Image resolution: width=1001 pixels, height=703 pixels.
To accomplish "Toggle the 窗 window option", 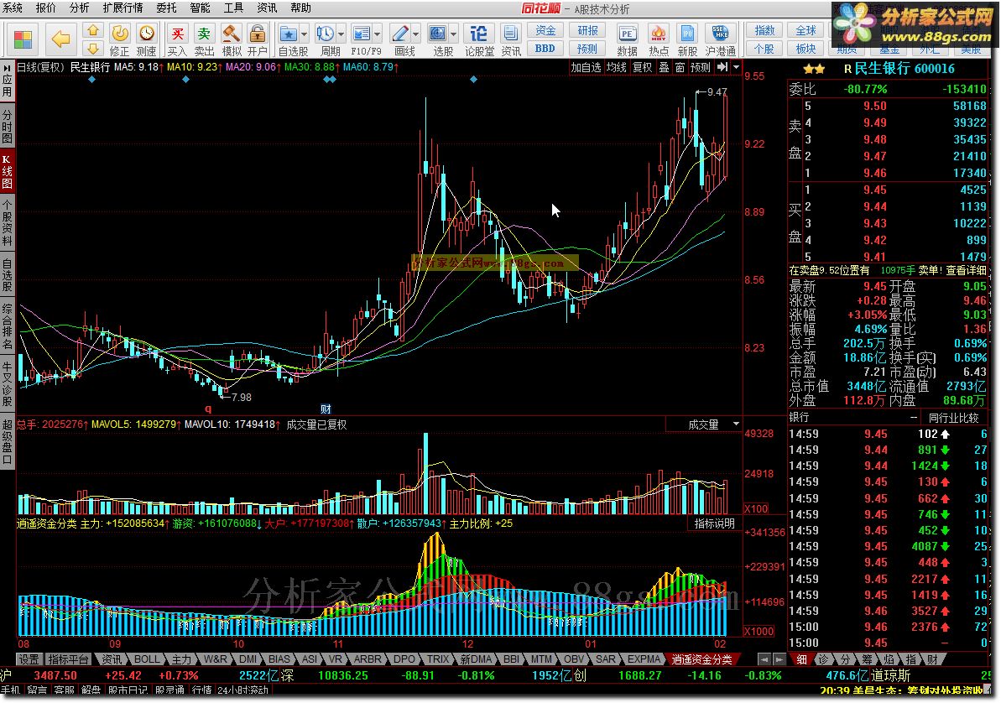I will point(680,67).
